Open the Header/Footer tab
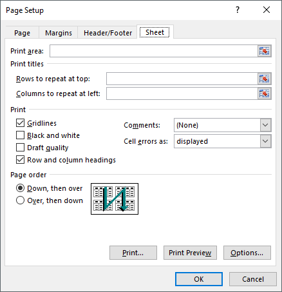This screenshot has width=282, height=292. (x=108, y=33)
